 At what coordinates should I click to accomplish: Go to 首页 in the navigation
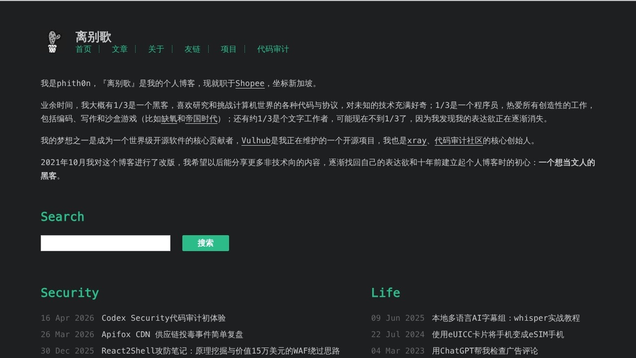pyautogui.click(x=83, y=49)
